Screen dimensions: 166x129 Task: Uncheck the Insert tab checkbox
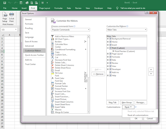coord(110,45)
